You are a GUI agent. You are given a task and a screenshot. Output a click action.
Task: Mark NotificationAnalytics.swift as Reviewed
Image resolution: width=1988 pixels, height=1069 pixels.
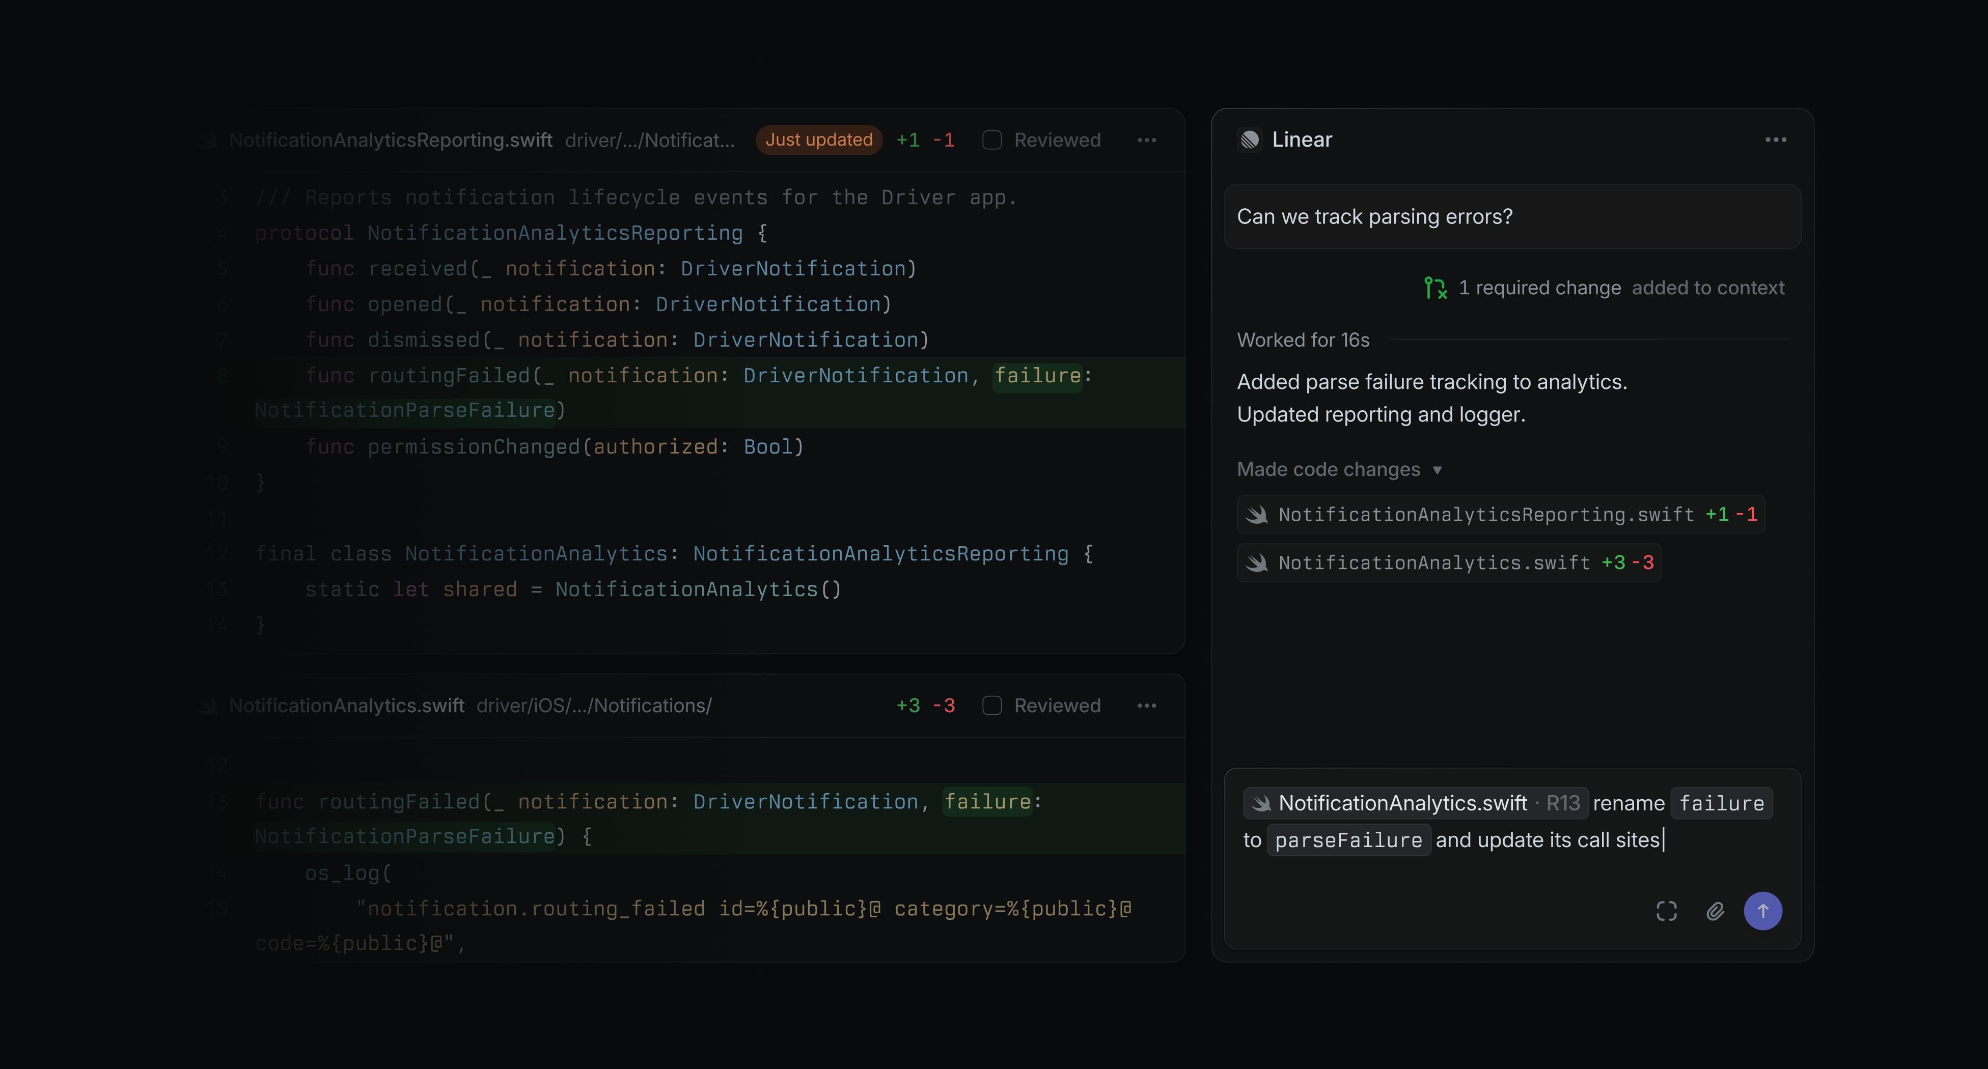991,706
